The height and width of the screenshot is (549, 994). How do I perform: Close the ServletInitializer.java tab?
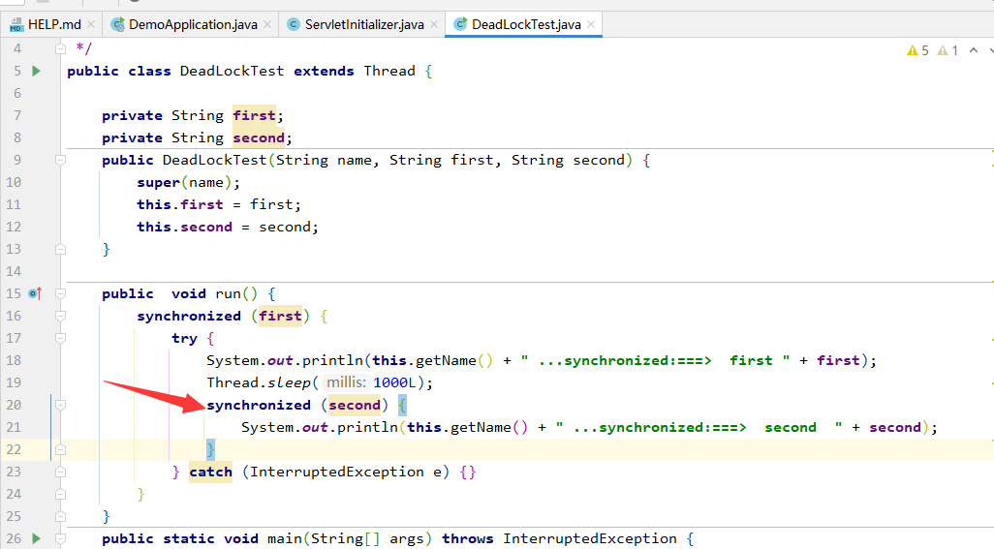(x=434, y=25)
